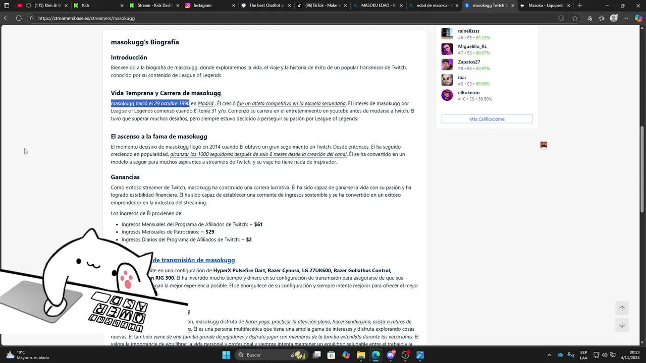
Task: Launch Microsoft Store from taskbar
Action: 331,355
